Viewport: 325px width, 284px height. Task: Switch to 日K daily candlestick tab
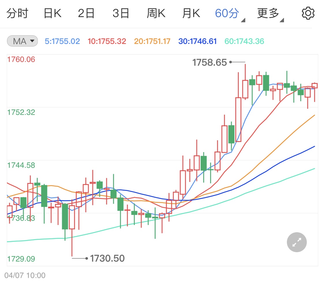[x=53, y=14]
